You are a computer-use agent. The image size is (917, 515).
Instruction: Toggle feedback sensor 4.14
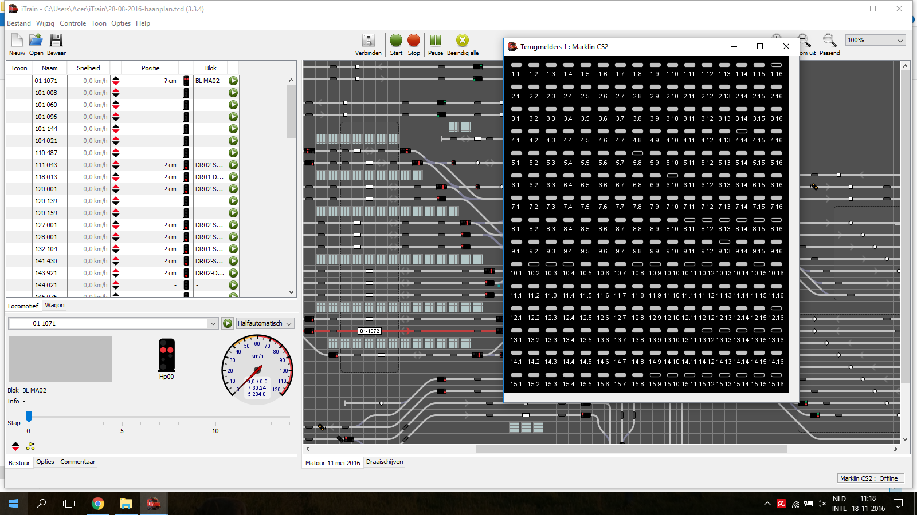742,131
